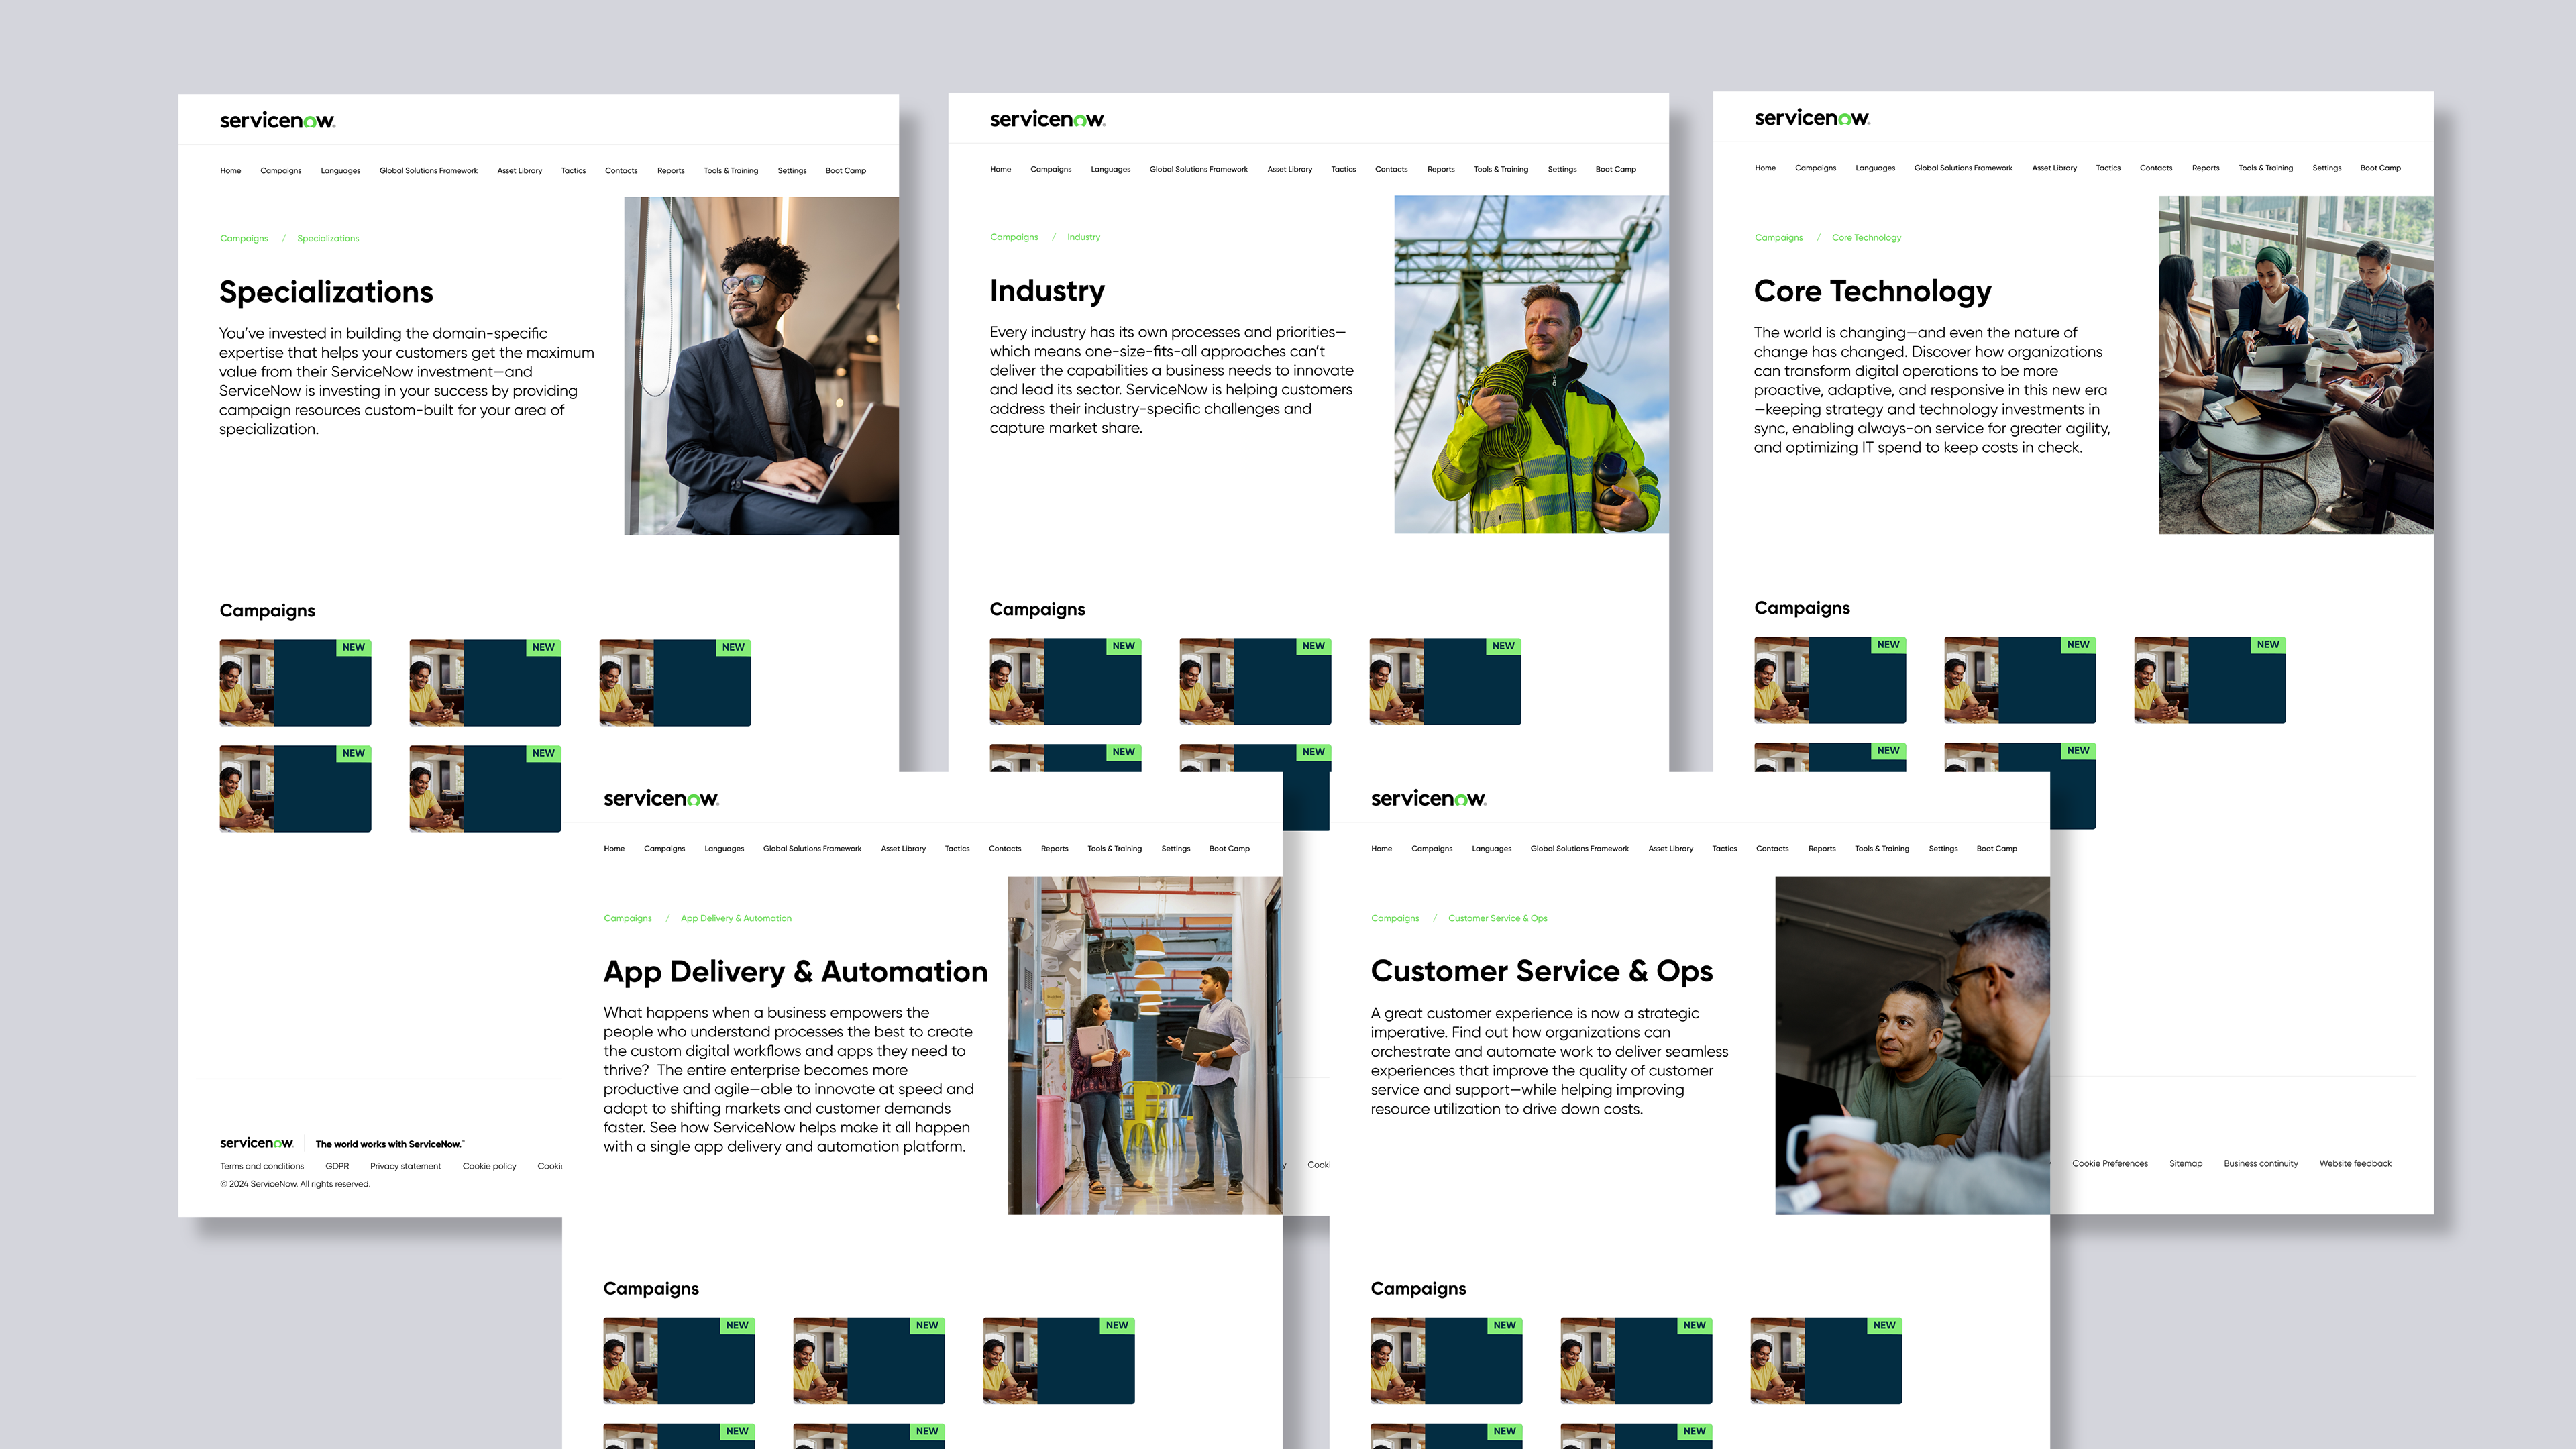Select Contacts on Customer Service & Ops page
The height and width of the screenshot is (1449, 2576).
[x=1772, y=849]
